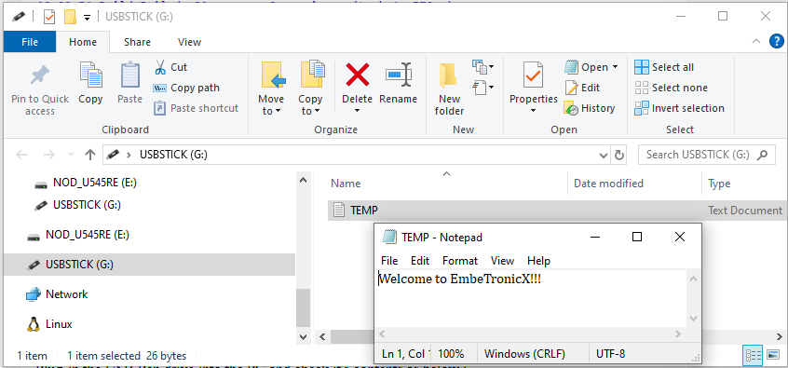Click History in the Open group
The image size is (788, 368).
pos(590,108)
